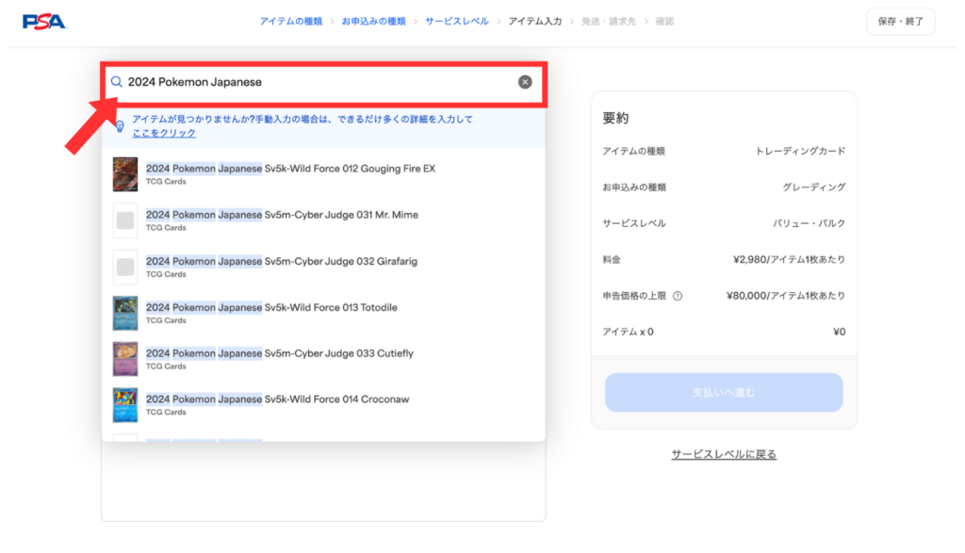Click the 料金 label in the summary
Image resolution: width=965 pixels, height=553 pixels.
[x=611, y=260]
